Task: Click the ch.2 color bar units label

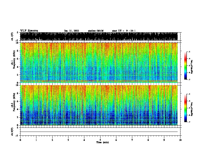Action: (192, 109)
